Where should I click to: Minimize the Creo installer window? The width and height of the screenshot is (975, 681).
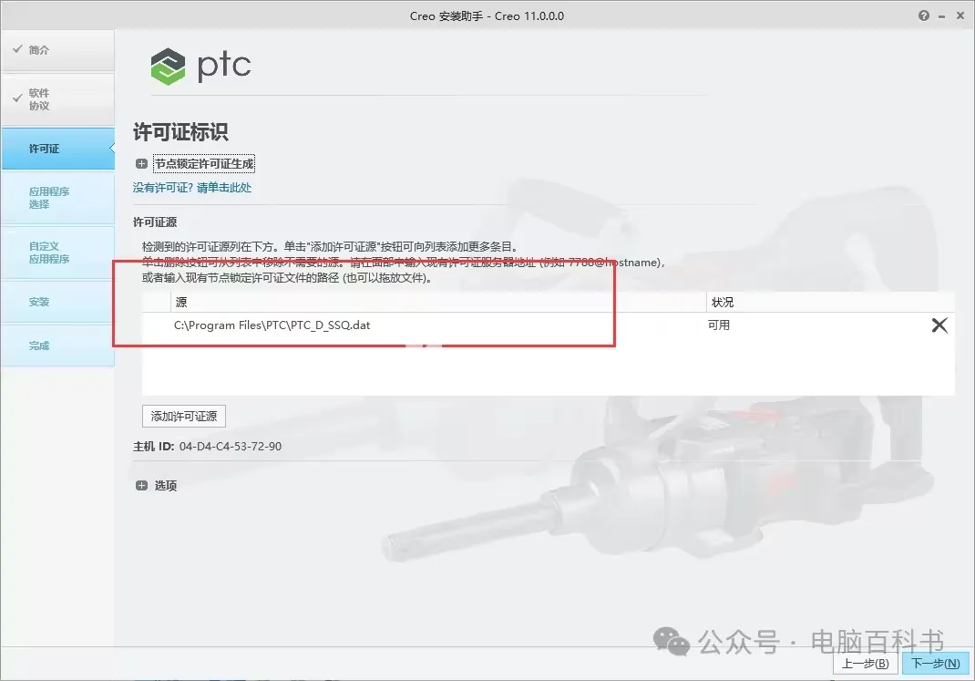(x=942, y=16)
